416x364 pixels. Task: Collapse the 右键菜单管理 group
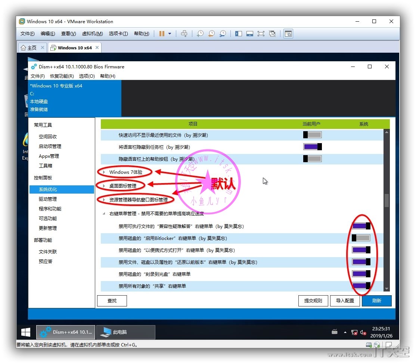click(x=104, y=213)
